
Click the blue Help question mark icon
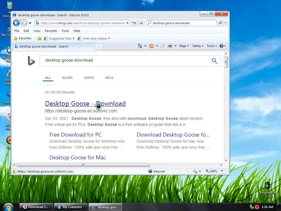(x=221, y=46)
